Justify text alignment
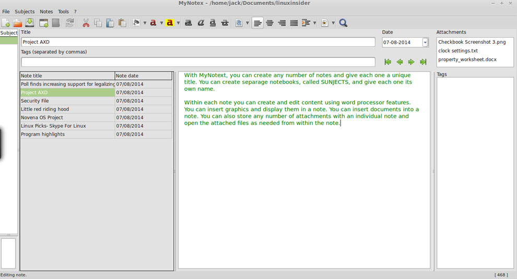517x279 pixels. 294,23
